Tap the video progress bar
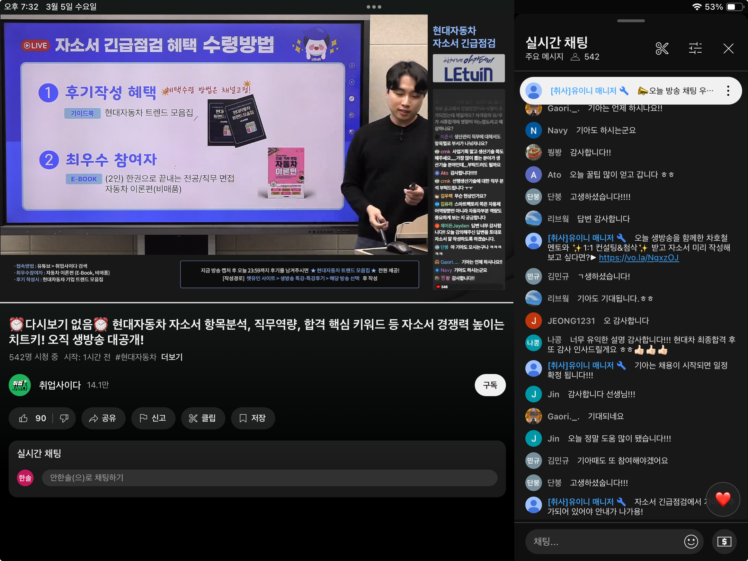This screenshot has height=561, width=748. click(x=256, y=303)
